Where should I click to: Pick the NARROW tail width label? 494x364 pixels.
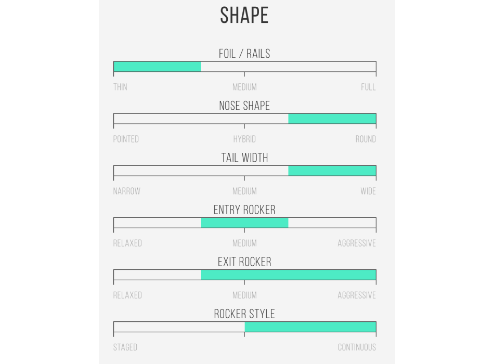click(x=127, y=191)
